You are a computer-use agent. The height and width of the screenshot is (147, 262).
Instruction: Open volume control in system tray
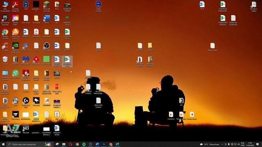[239, 144]
